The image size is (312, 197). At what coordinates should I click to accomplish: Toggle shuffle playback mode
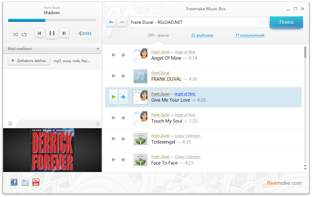tap(16, 34)
